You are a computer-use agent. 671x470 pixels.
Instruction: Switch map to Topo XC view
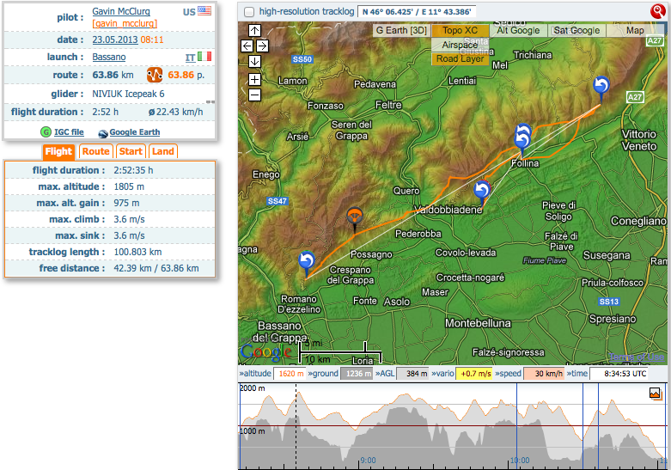pos(460,31)
